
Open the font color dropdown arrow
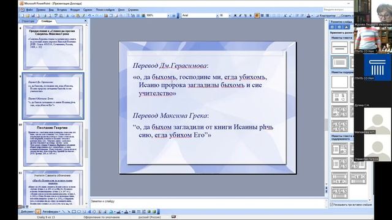(312, 15)
